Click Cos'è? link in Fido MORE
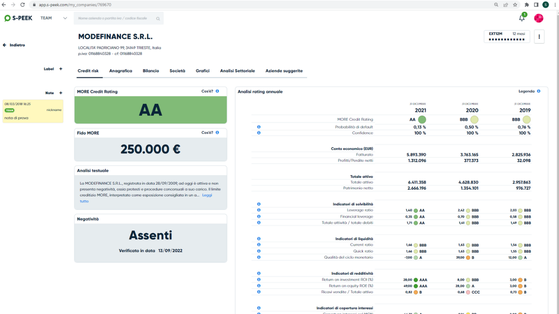This screenshot has width=559, height=314. tap(207, 133)
